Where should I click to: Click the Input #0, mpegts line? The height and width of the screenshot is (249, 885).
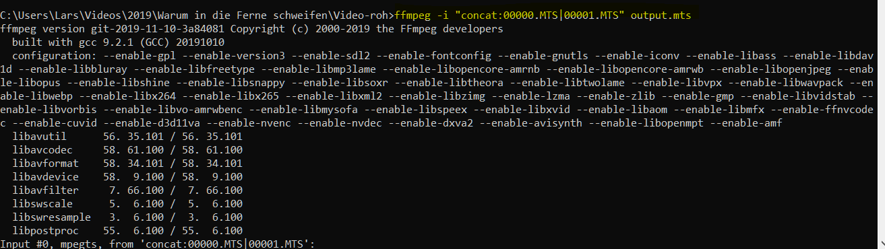click(158, 242)
